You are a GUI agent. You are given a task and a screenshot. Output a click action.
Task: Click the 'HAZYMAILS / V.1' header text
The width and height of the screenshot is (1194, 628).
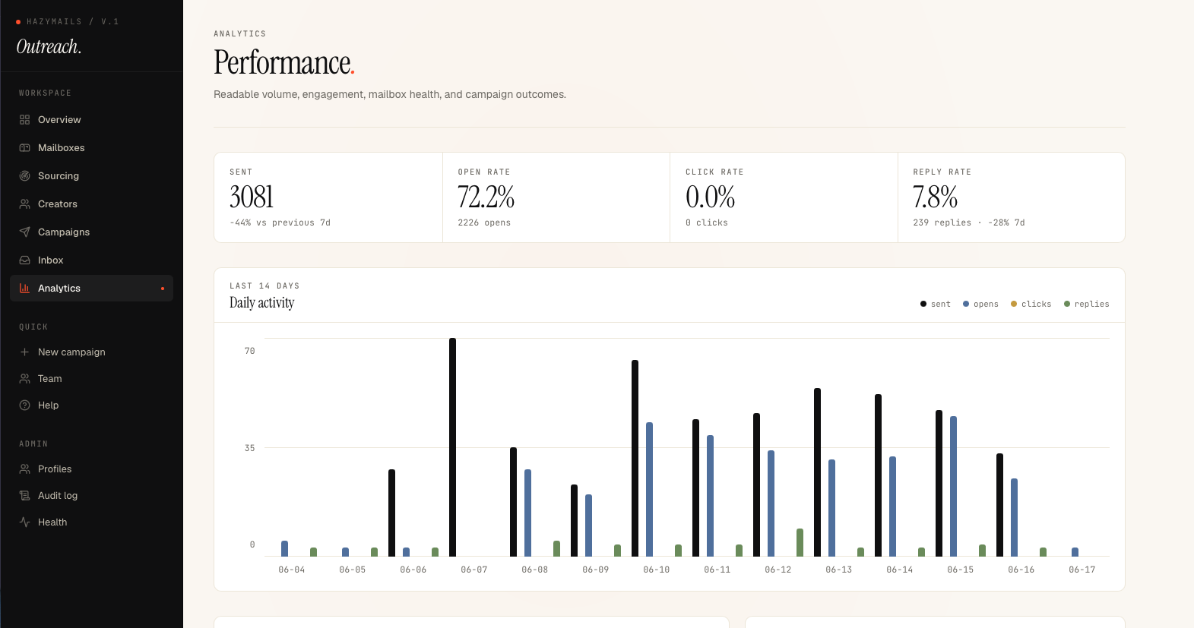point(72,22)
